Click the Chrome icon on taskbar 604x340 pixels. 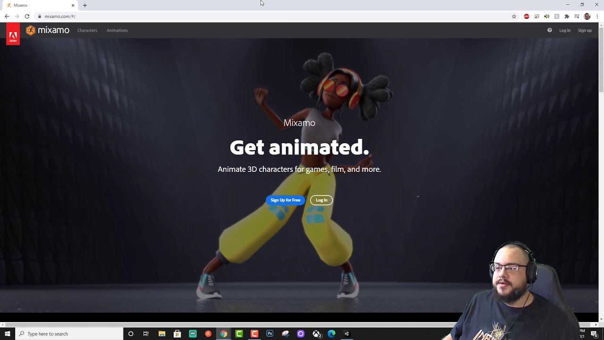click(x=224, y=334)
